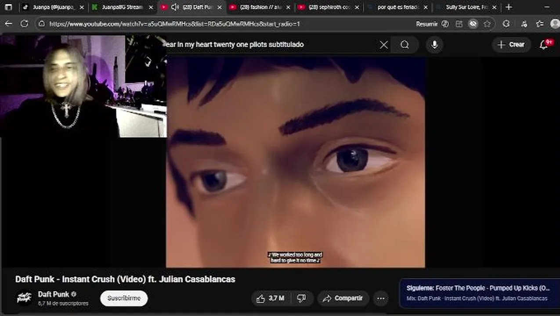Click the Compartir share button
Viewport: 560px width, 316px height.
[343, 298]
